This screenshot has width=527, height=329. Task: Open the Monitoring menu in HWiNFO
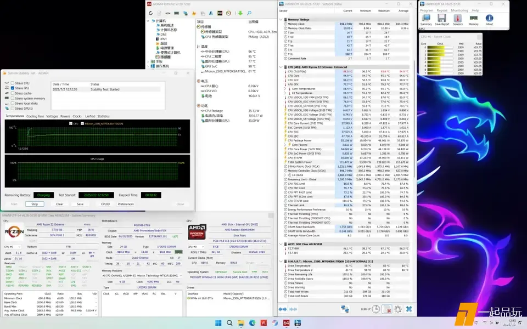459,10
